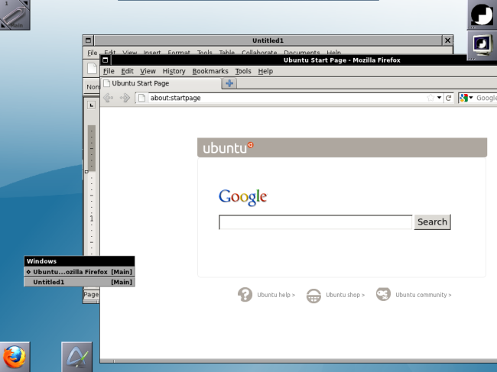The image size is (497, 372).
Task: Click the top Window Maker dock icon
Action: (x=482, y=15)
